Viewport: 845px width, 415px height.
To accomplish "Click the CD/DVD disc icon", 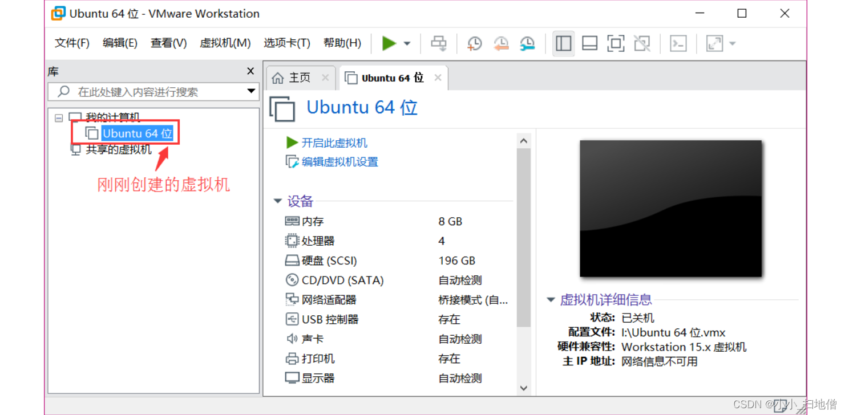I will coord(292,280).
